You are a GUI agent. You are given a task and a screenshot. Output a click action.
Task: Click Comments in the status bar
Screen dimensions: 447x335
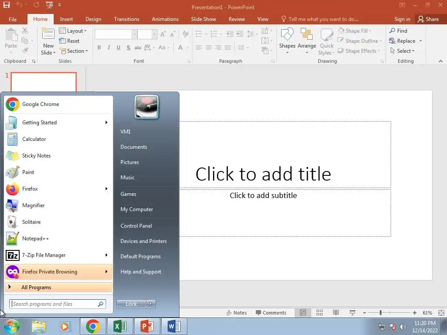coord(271,313)
